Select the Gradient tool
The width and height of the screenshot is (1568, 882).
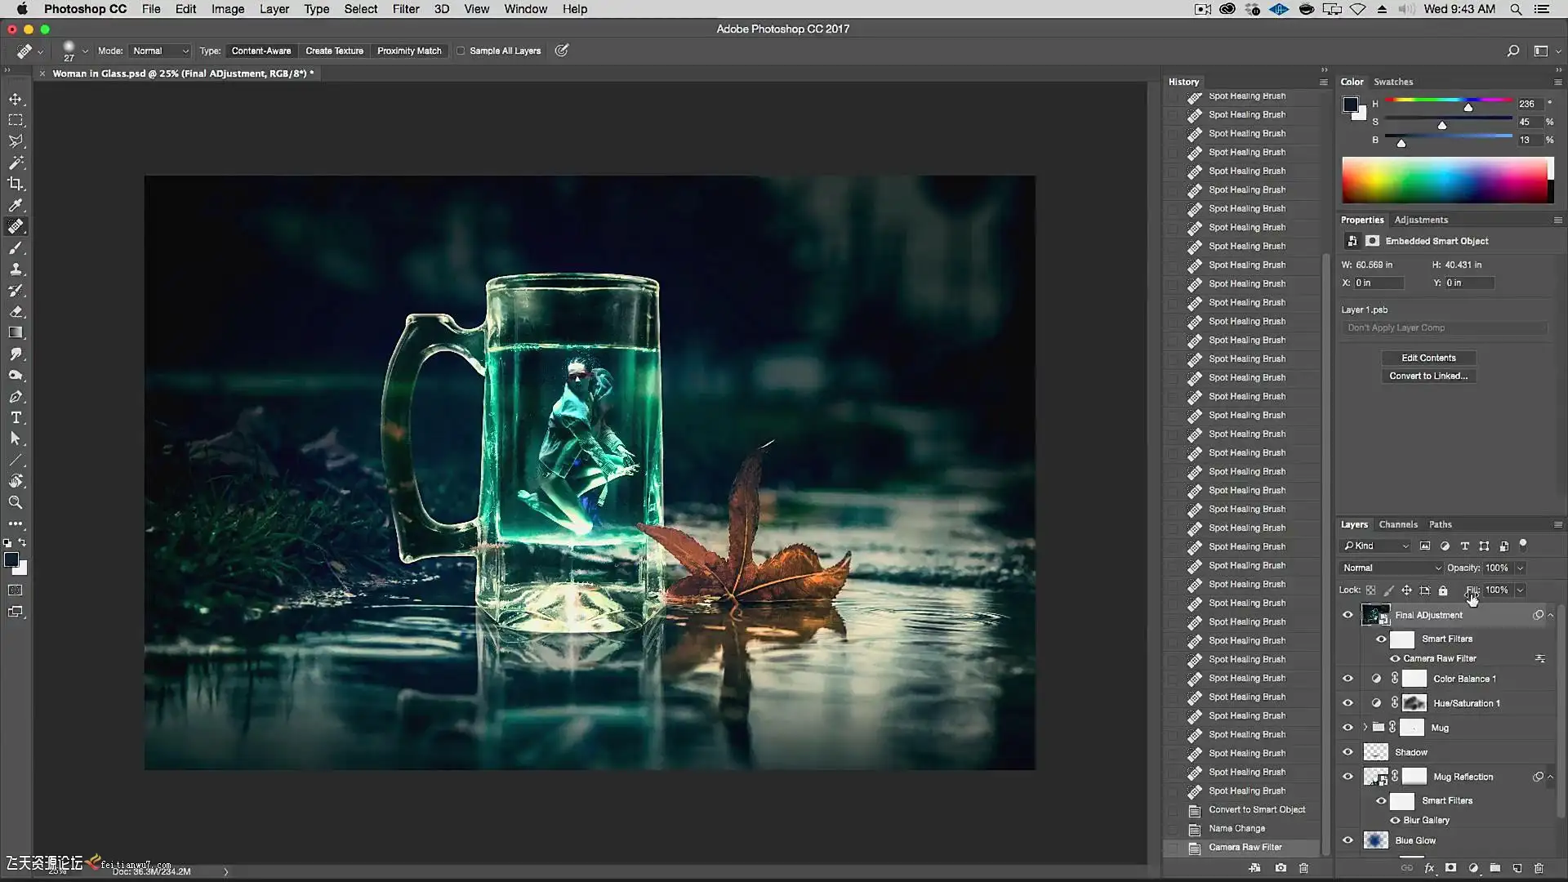(x=16, y=332)
